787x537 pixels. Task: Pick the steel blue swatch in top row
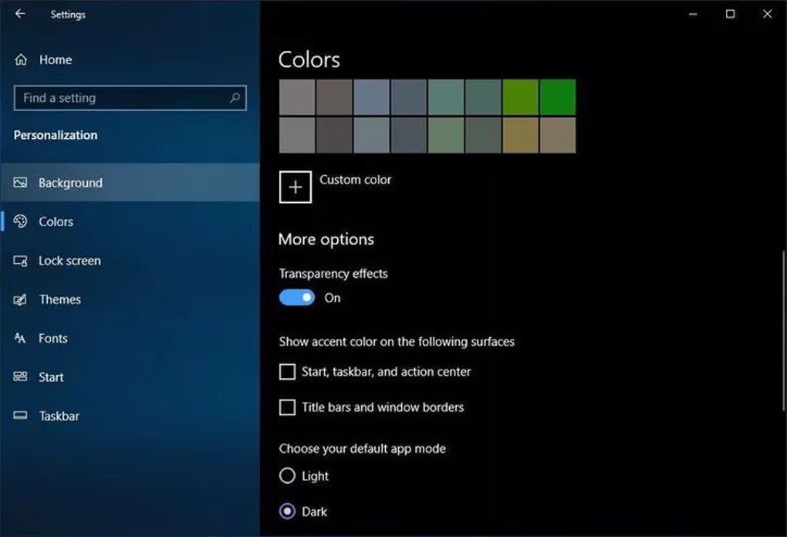point(371,97)
